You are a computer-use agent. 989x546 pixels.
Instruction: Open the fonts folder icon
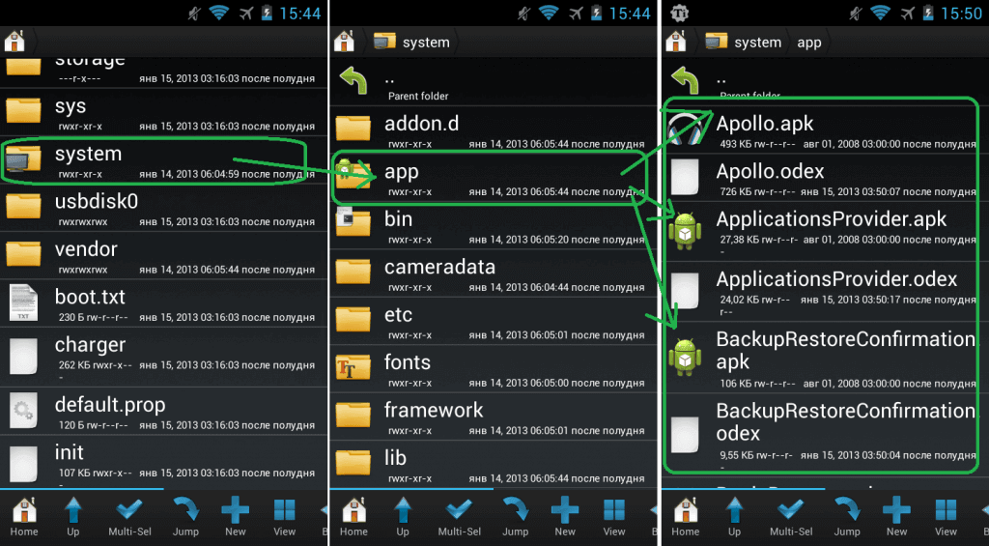coord(353,368)
